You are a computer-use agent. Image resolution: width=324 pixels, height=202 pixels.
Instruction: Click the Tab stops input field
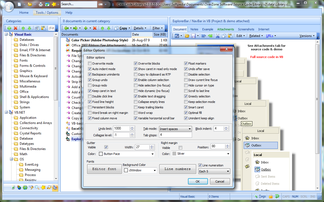coord(175,135)
